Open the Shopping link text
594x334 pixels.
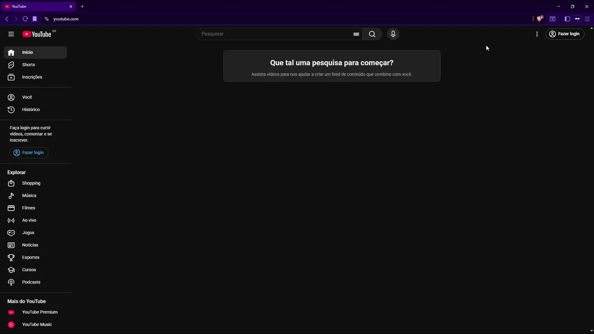(x=31, y=183)
